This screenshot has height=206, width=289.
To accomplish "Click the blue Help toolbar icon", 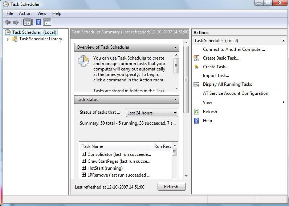I will [x=38, y=22].
